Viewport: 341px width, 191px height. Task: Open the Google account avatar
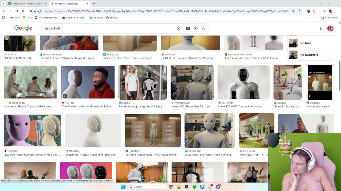click(x=330, y=28)
